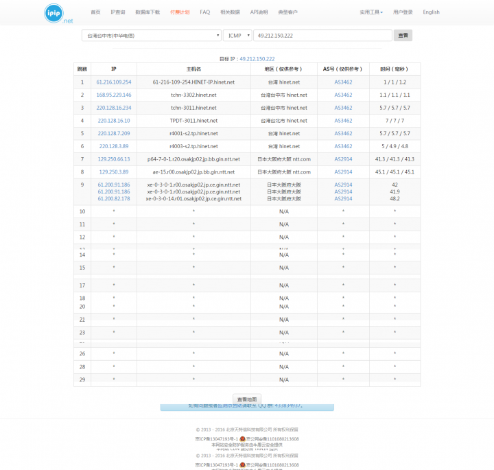Switch the site language to English

431,12
